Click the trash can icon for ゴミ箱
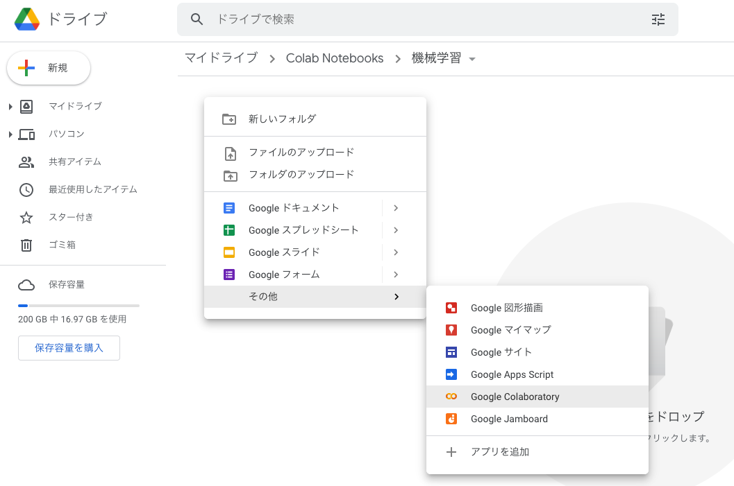734x486 pixels. coord(26,245)
